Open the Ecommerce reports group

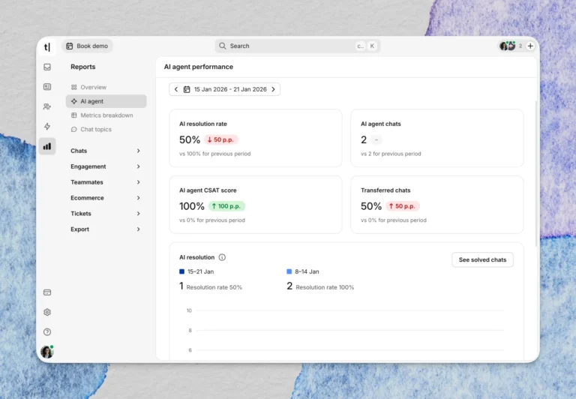106,198
